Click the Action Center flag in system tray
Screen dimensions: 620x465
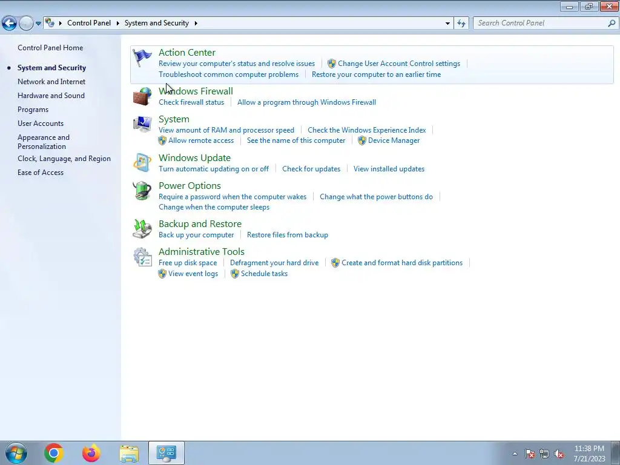pyautogui.click(x=530, y=454)
